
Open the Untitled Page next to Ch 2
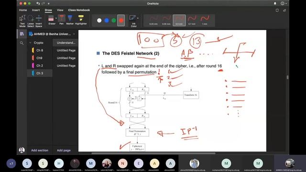(x=66, y=65)
